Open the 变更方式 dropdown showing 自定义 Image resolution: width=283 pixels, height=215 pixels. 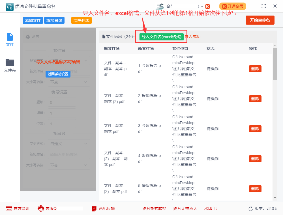(x=69, y=144)
